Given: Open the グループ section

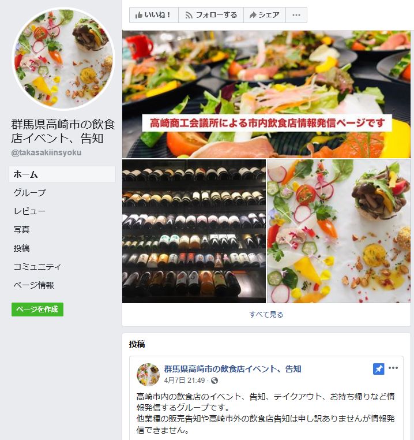Looking at the screenshot, I should [29, 192].
